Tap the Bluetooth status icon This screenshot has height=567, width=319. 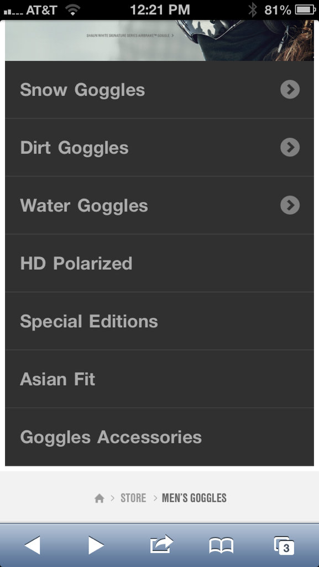(252, 10)
